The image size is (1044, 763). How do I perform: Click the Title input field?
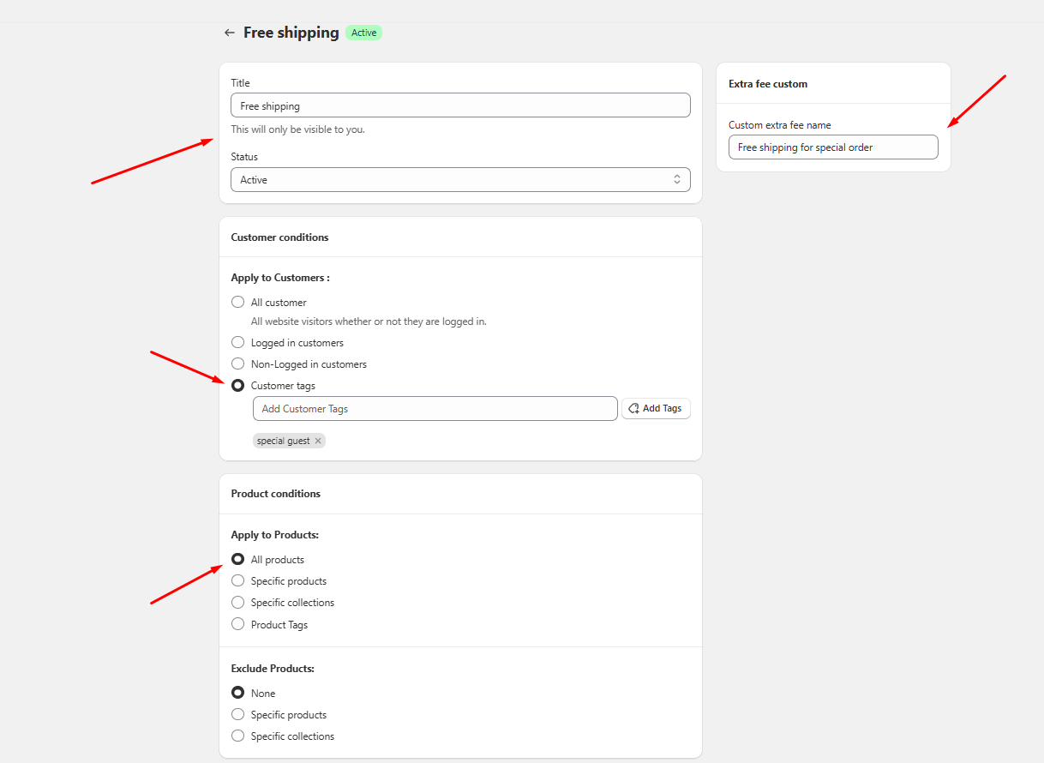pyautogui.click(x=460, y=105)
